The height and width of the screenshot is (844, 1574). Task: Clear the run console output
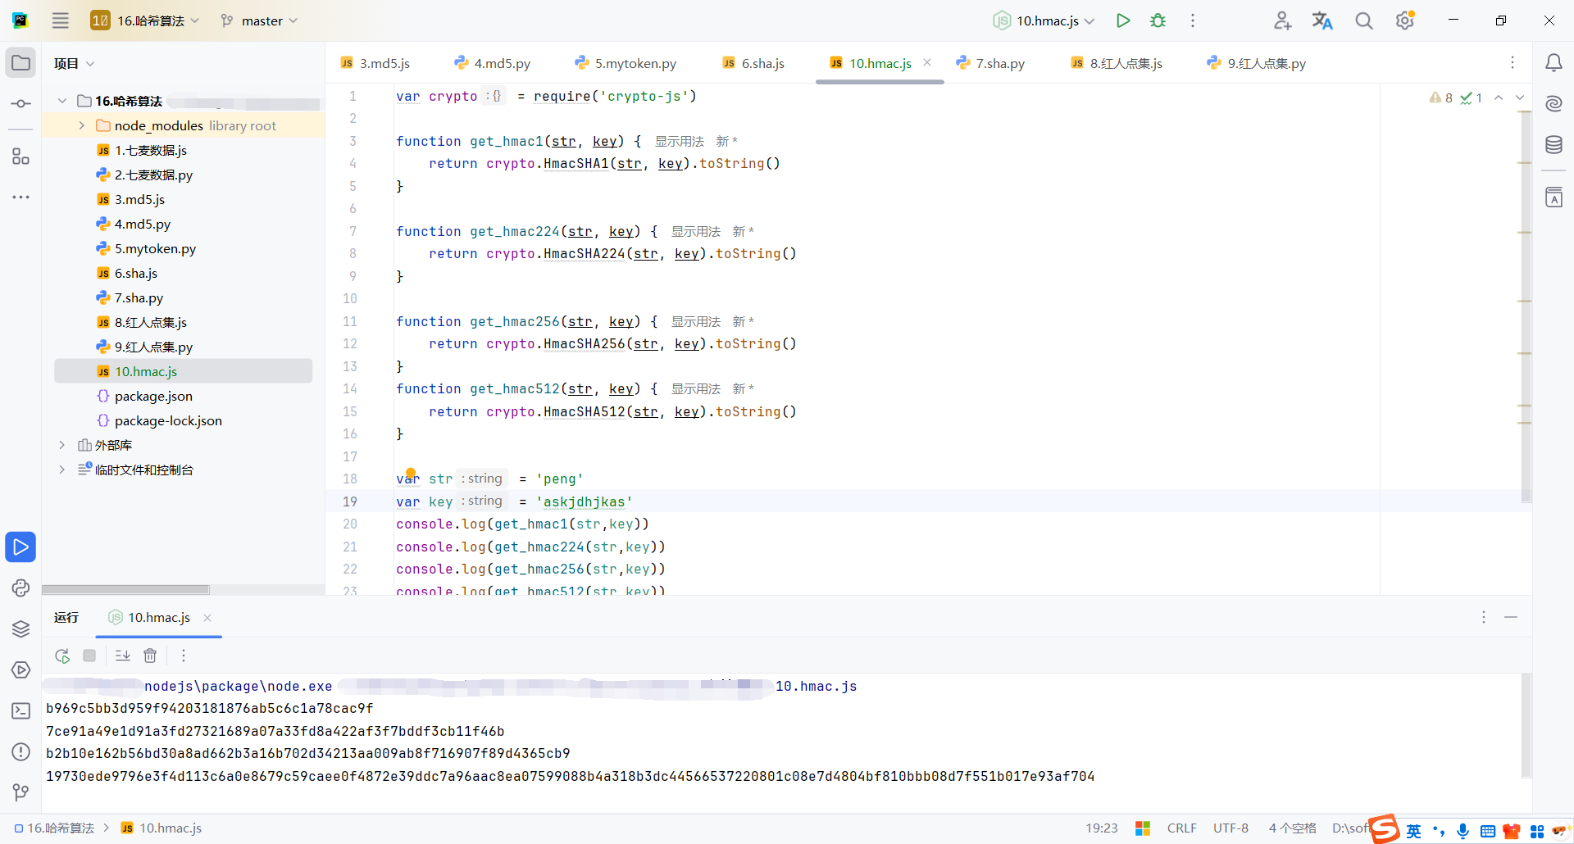pos(150,656)
